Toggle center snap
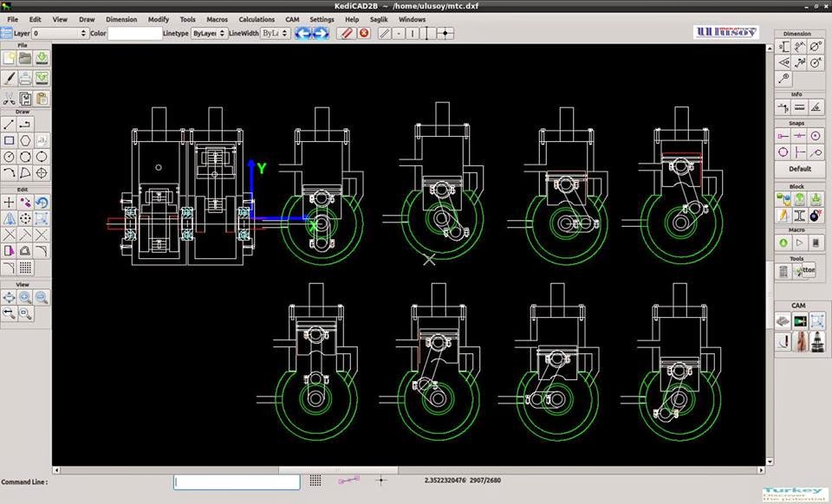The width and height of the screenshot is (832, 504). coord(816,136)
